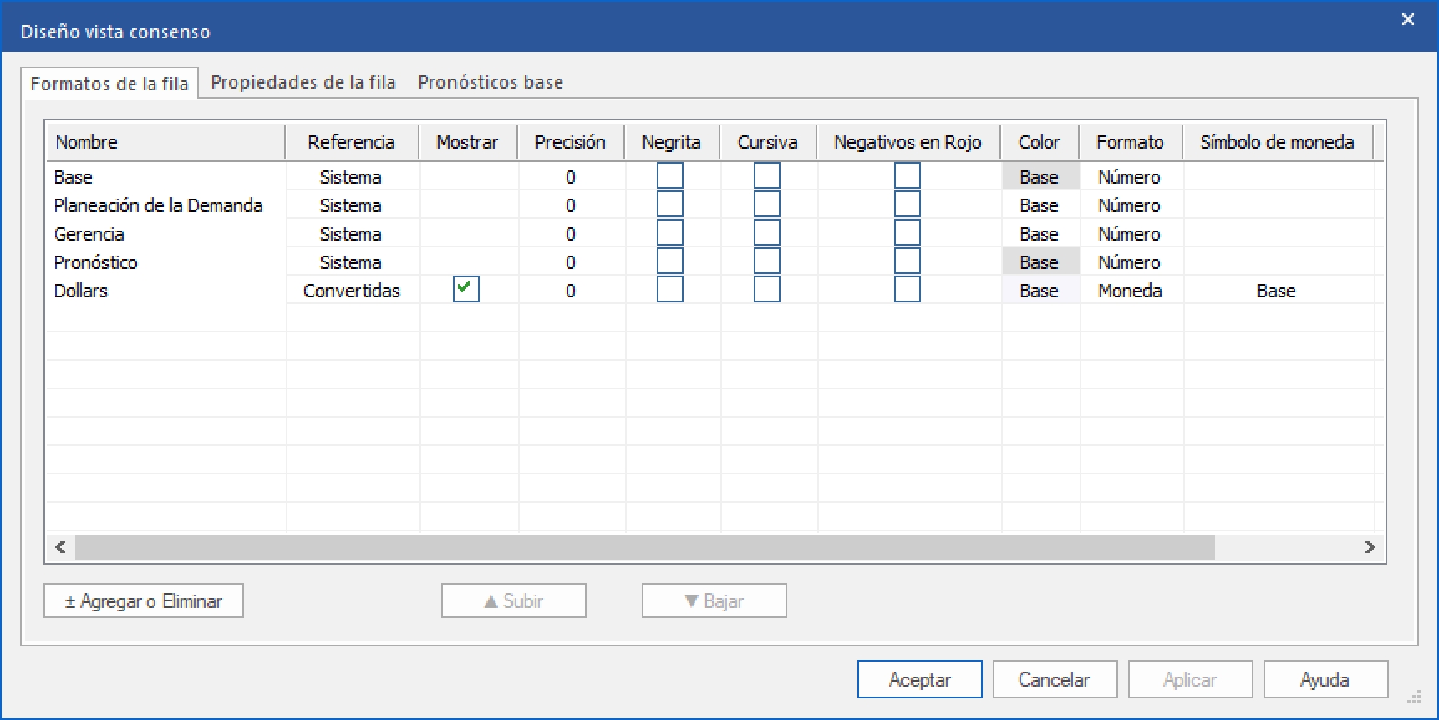Enable Negrita for the Base row
Image resolution: width=1439 pixels, height=720 pixels.
(669, 176)
